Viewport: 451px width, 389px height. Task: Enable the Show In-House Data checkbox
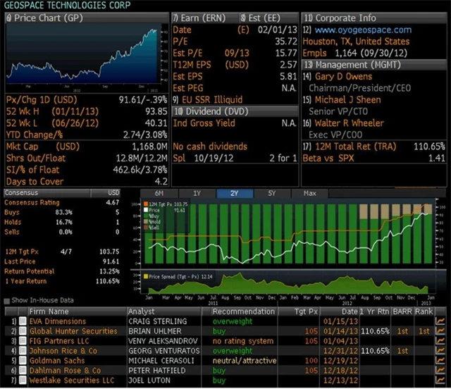point(7,301)
